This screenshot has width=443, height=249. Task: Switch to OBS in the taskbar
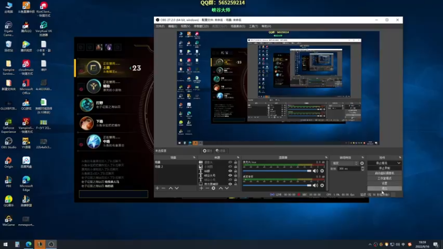pyautogui.click(x=51, y=244)
